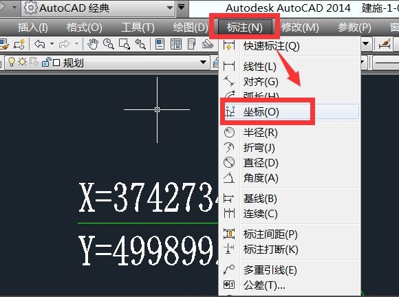
Task: Click the Multileader icon in menu
Action: (229, 269)
